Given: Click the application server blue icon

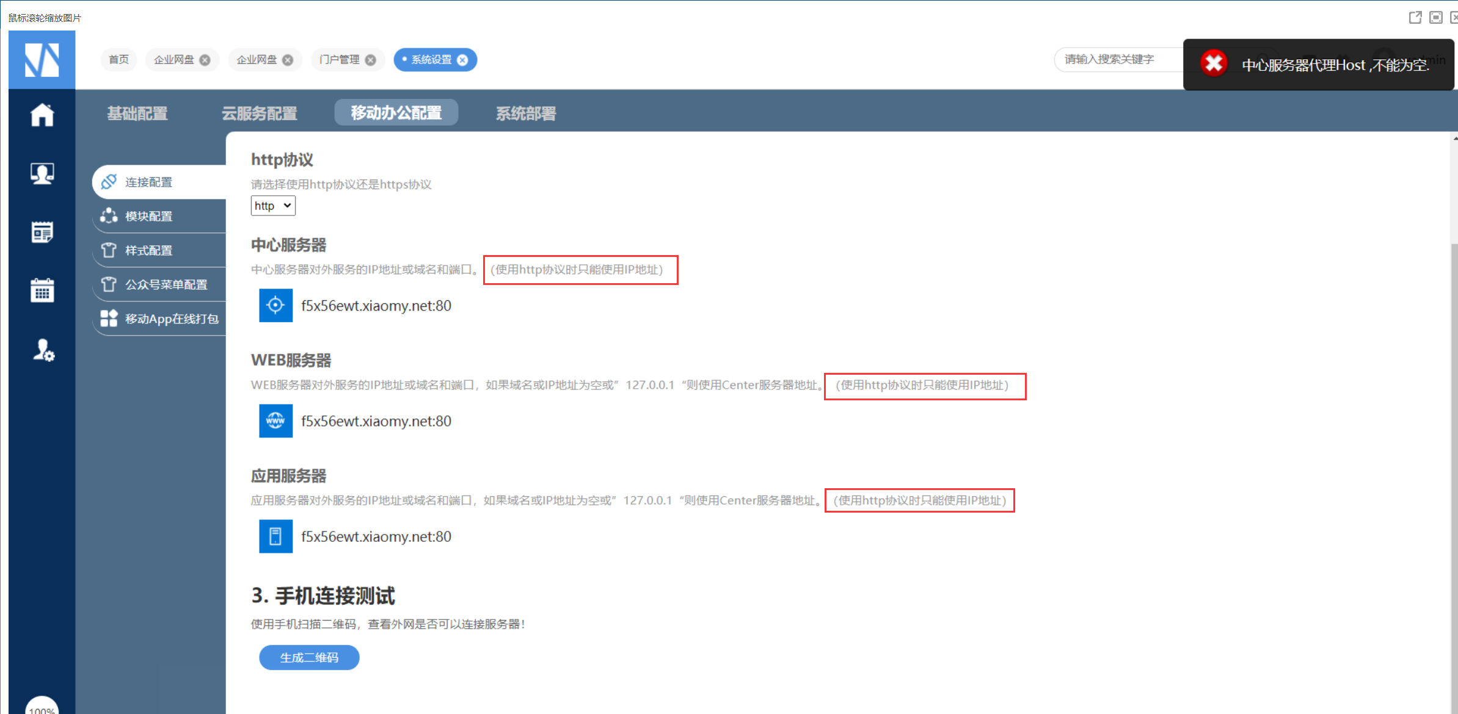Looking at the screenshot, I should 275,536.
